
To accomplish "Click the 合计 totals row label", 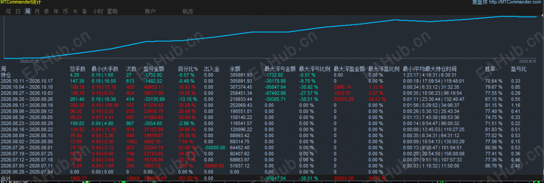I will pos(5,178).
